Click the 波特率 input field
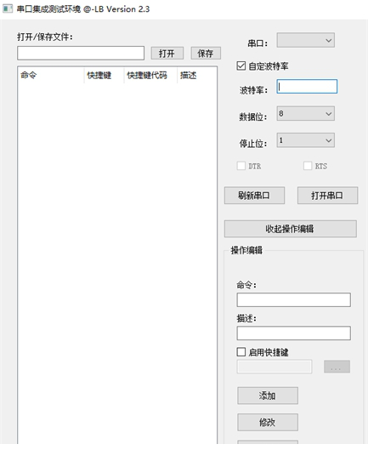368x461 pixels. 307,87
